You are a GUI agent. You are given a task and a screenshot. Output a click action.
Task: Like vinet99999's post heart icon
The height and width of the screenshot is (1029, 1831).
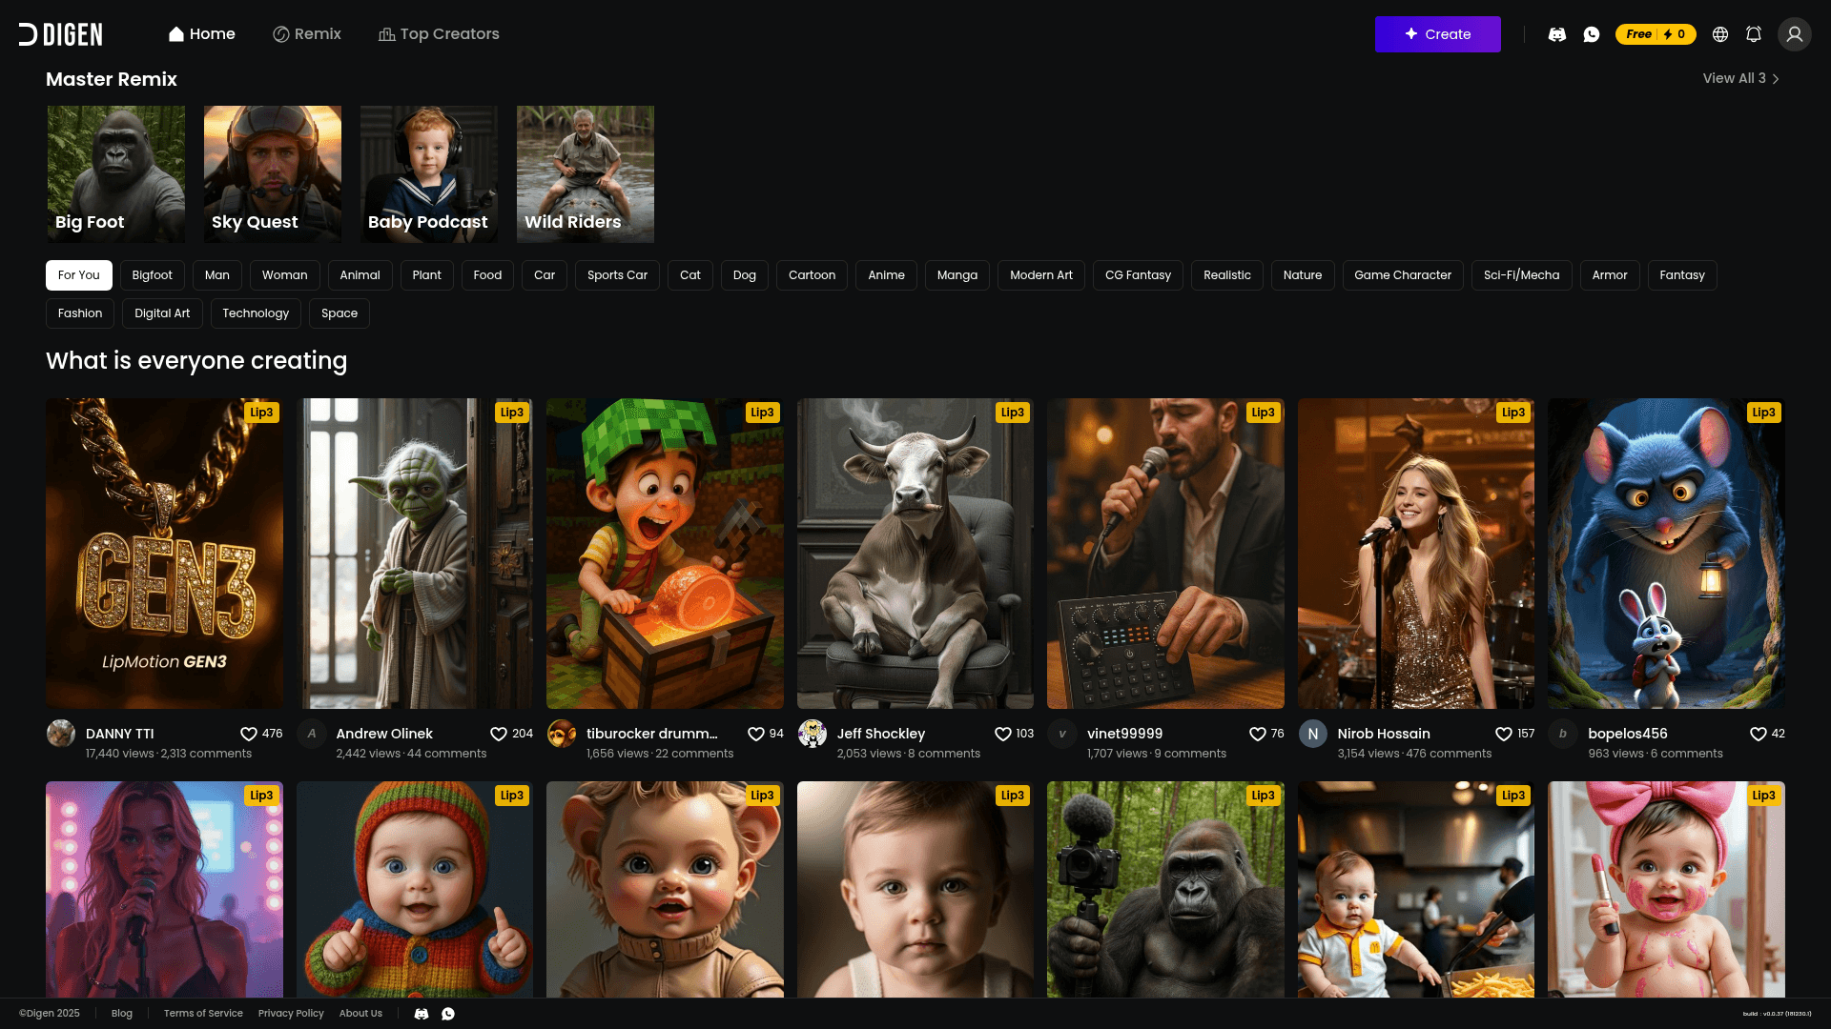pos(1258,734)
